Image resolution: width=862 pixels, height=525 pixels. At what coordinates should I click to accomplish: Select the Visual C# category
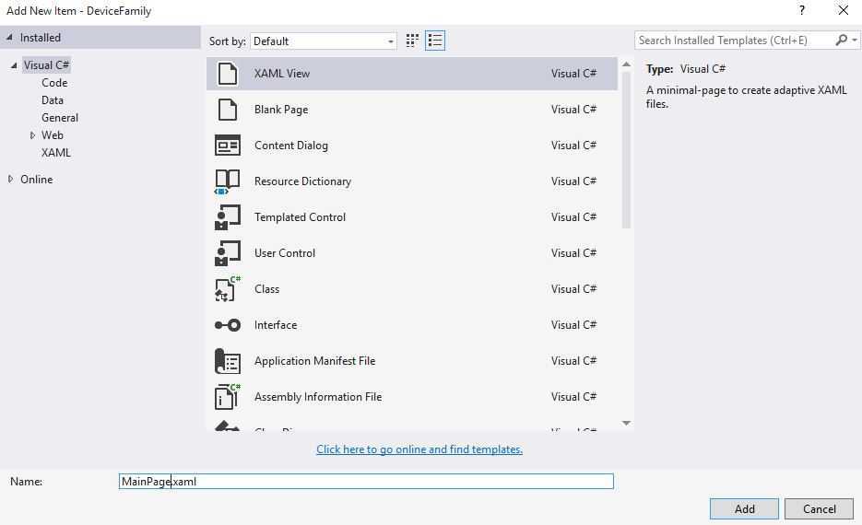[x=46, y=65]
